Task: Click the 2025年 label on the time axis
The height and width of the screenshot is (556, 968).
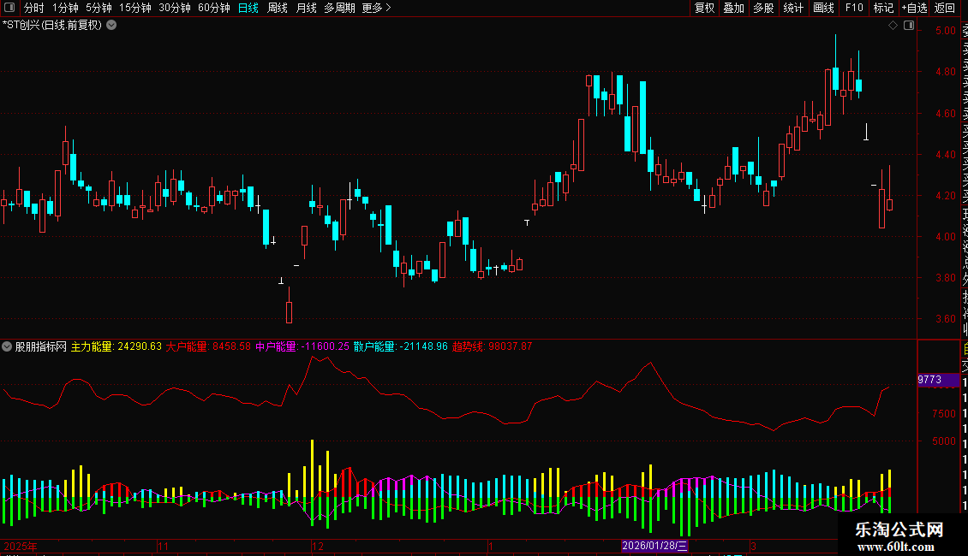Action: point(21,546)
